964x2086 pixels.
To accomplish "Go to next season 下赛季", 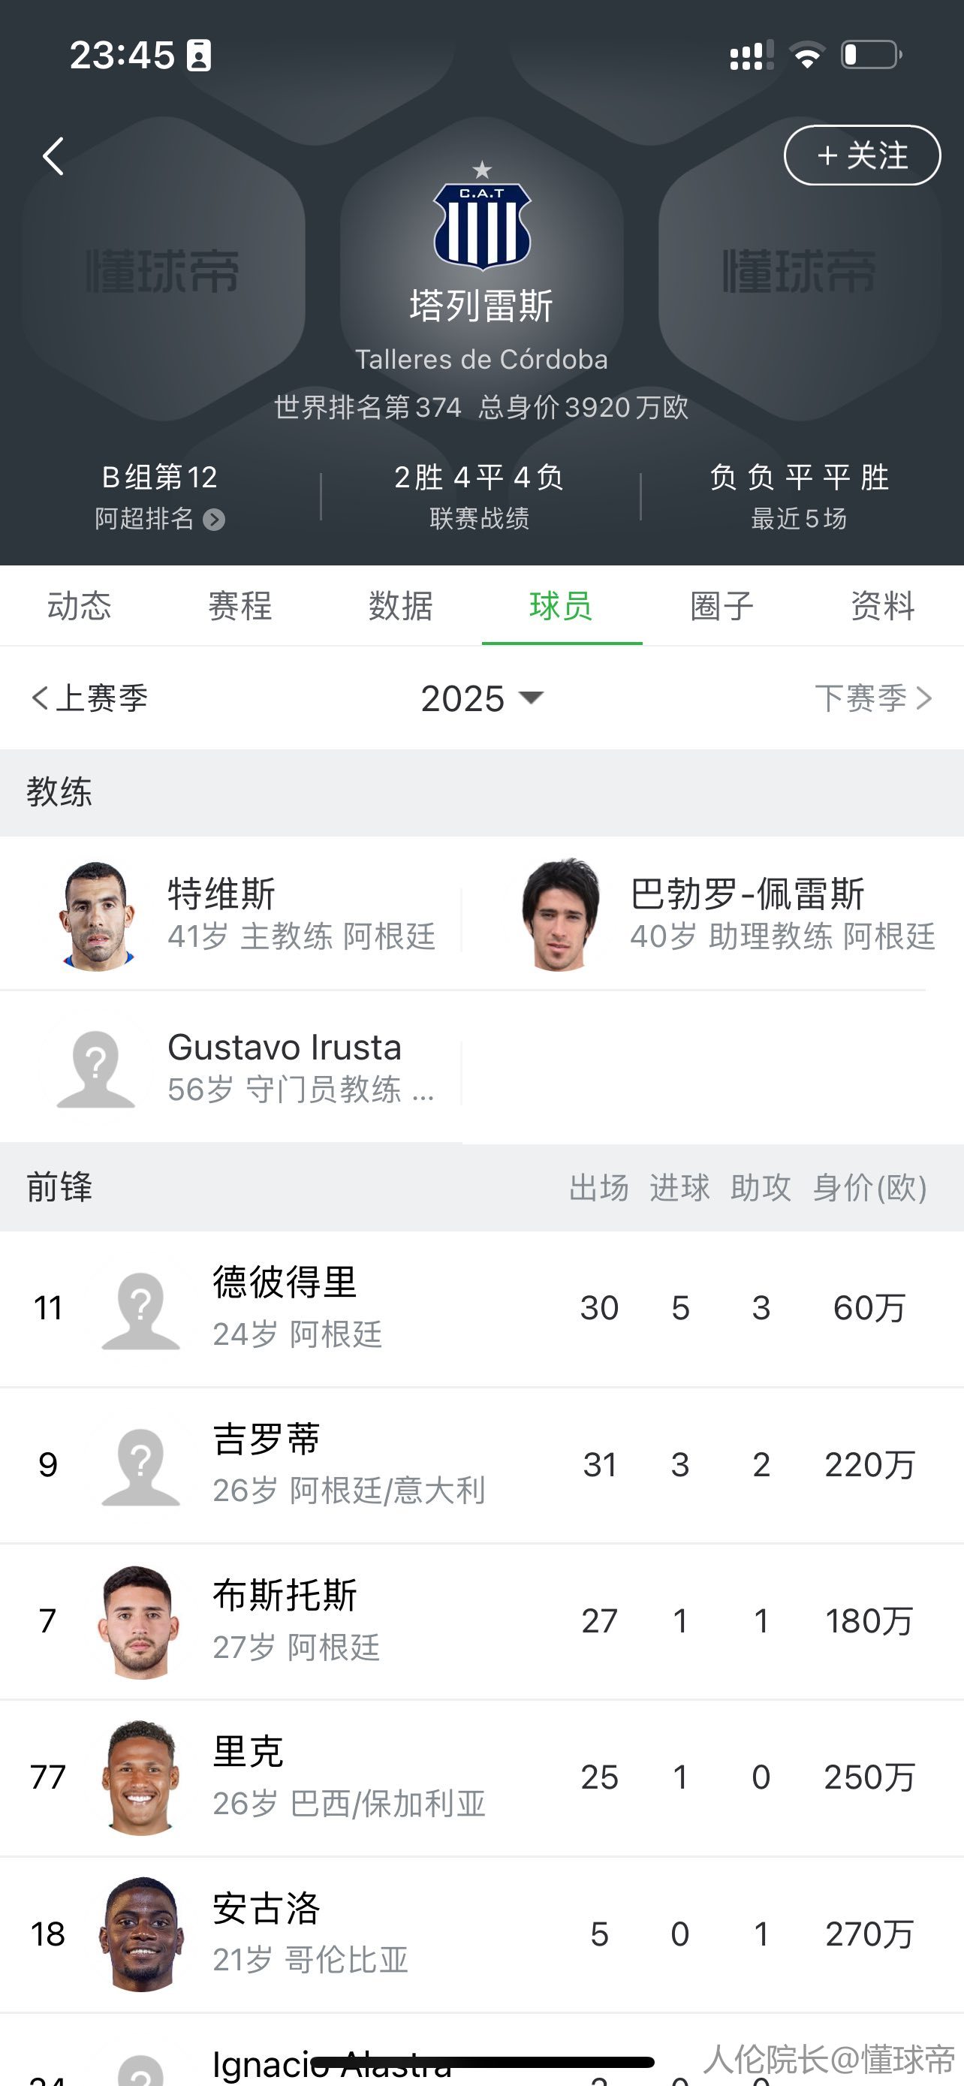I will [x=872, y=698].
